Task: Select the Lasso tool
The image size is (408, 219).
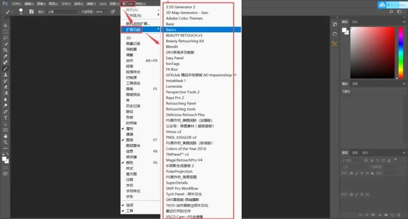Action: click(x=5, y=38)
